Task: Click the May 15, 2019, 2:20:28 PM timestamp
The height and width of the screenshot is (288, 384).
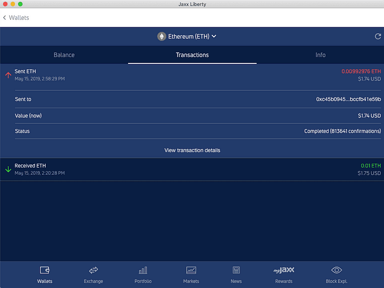Action: (39, 173)
